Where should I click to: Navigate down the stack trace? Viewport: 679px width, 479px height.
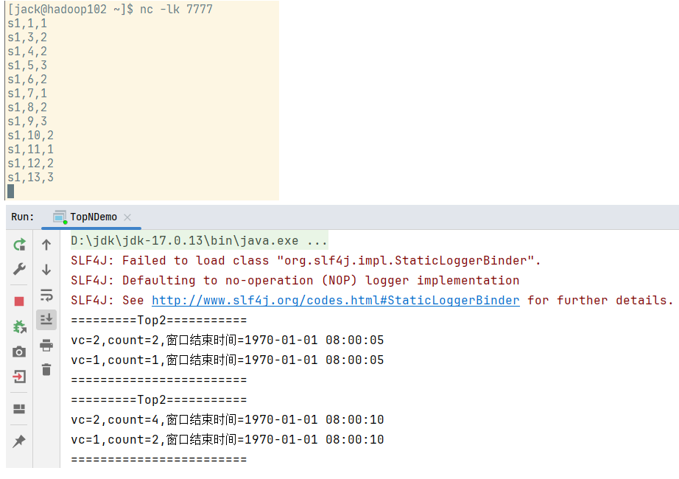tap(46, 270)
